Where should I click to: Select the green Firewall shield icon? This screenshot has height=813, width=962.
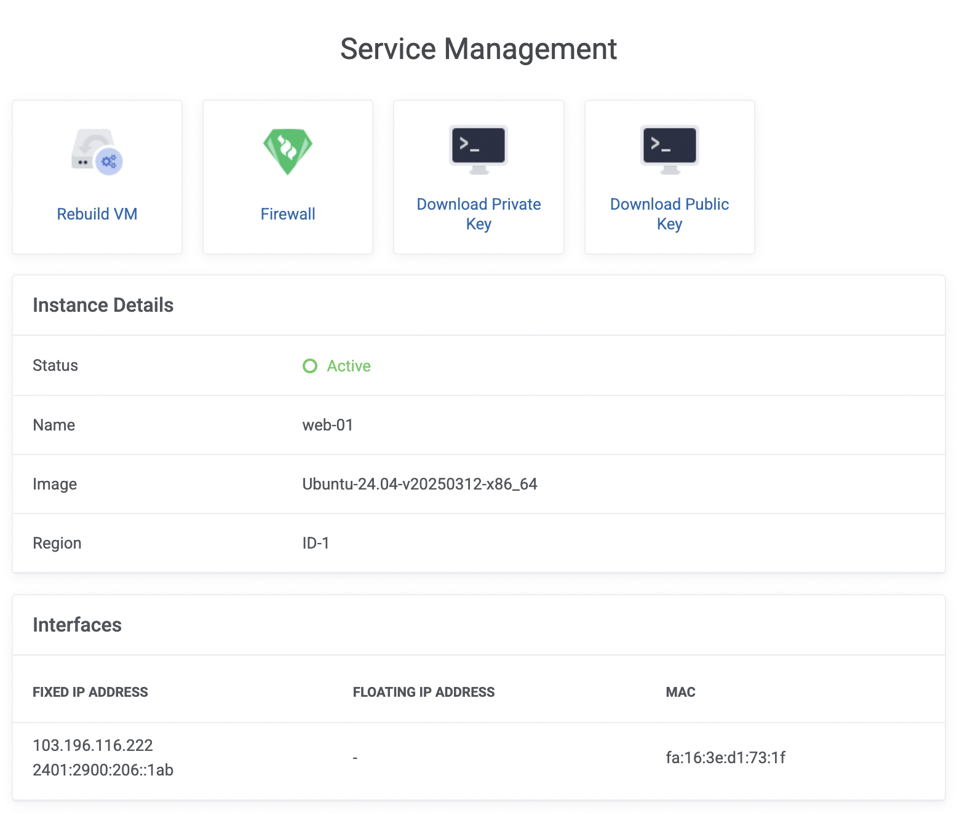coord(287,151)
